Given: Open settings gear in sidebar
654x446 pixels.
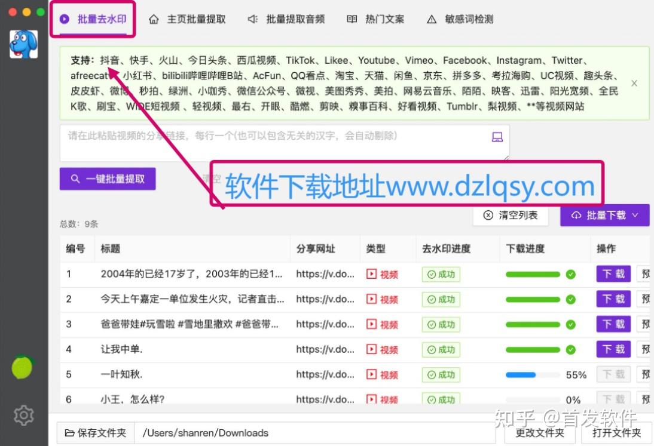Looking at the screenshot, I should [23, 415].
